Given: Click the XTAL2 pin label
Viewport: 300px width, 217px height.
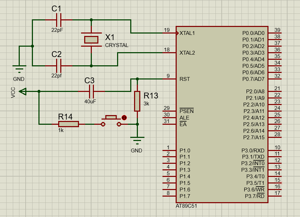Looking at the screenshot, I should (187, 53).
